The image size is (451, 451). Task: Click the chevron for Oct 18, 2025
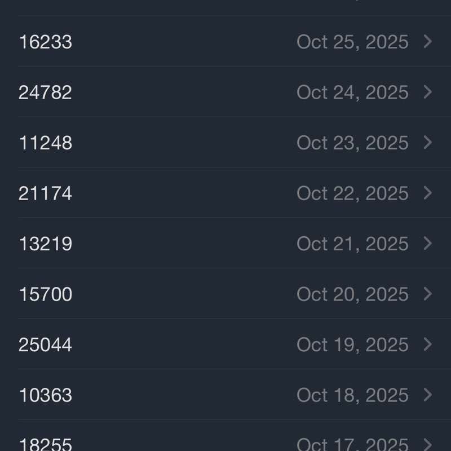point(427,395)
